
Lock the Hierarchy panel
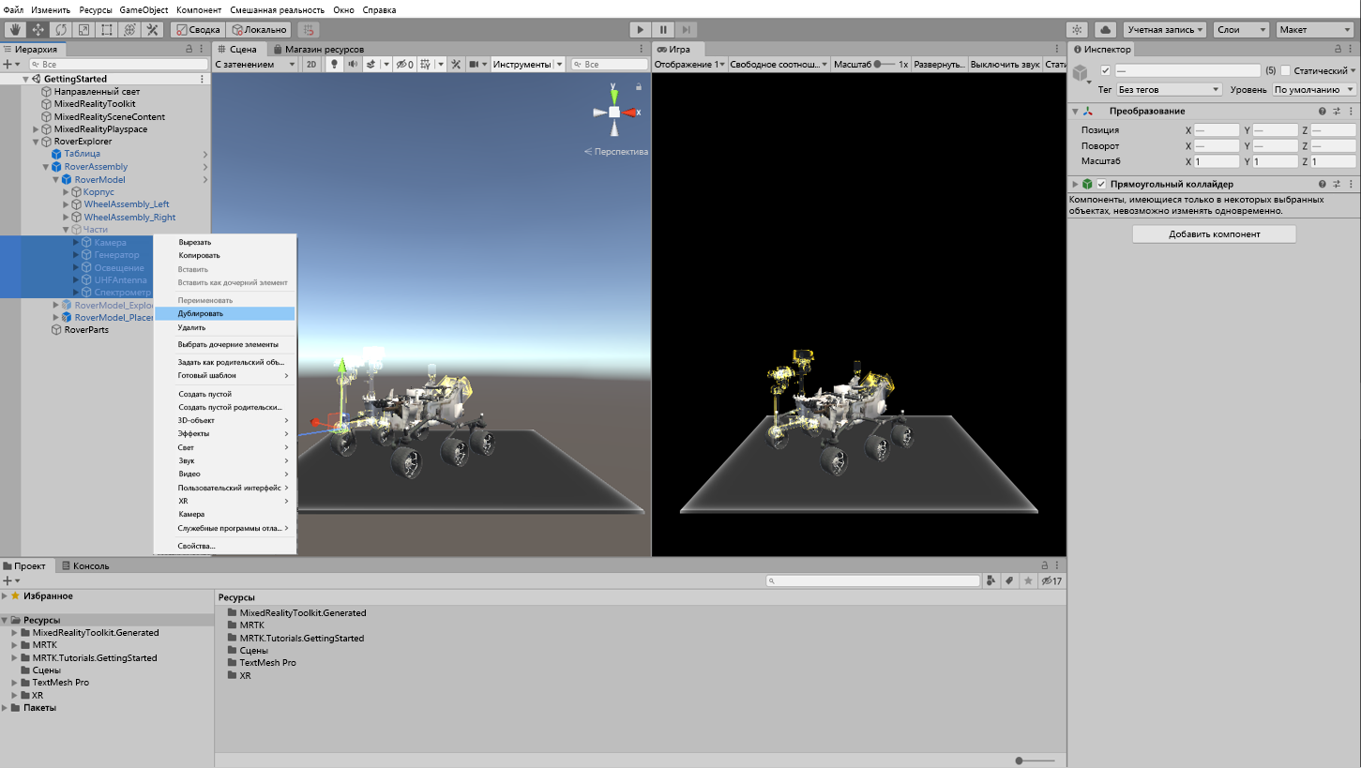(x=189, y=49)
